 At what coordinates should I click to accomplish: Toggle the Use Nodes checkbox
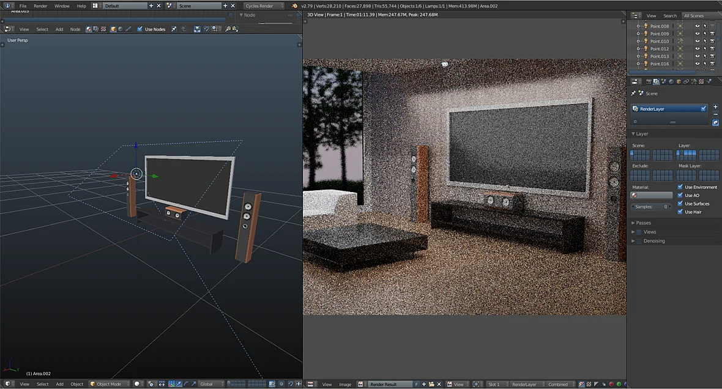[x=140, y=29]
